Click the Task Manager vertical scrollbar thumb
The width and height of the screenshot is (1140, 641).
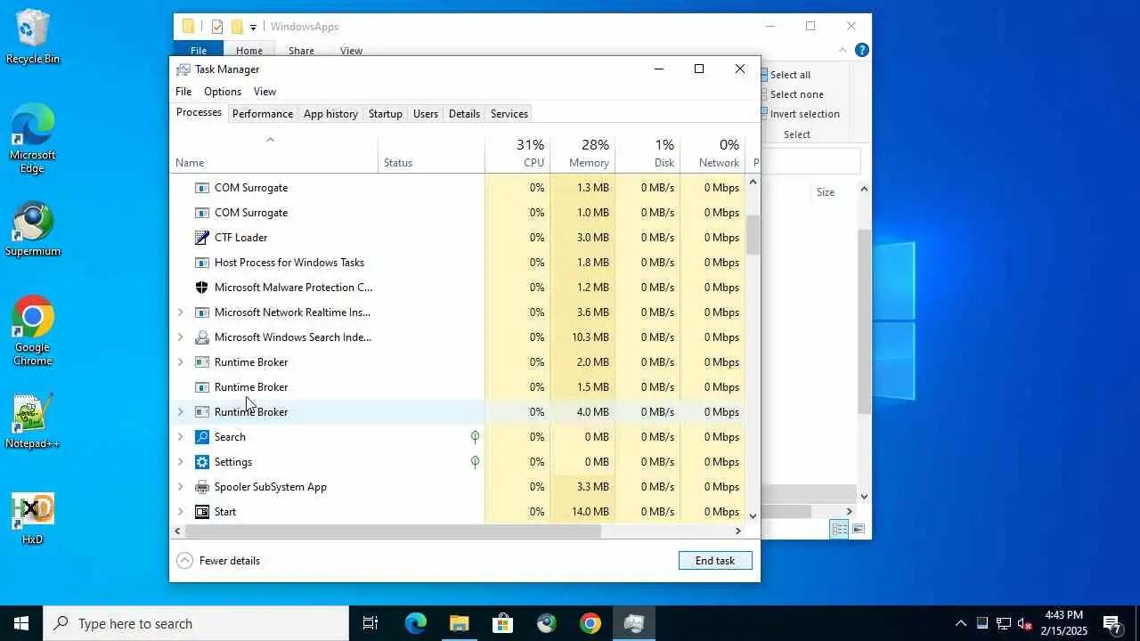[x=753, y=235]
